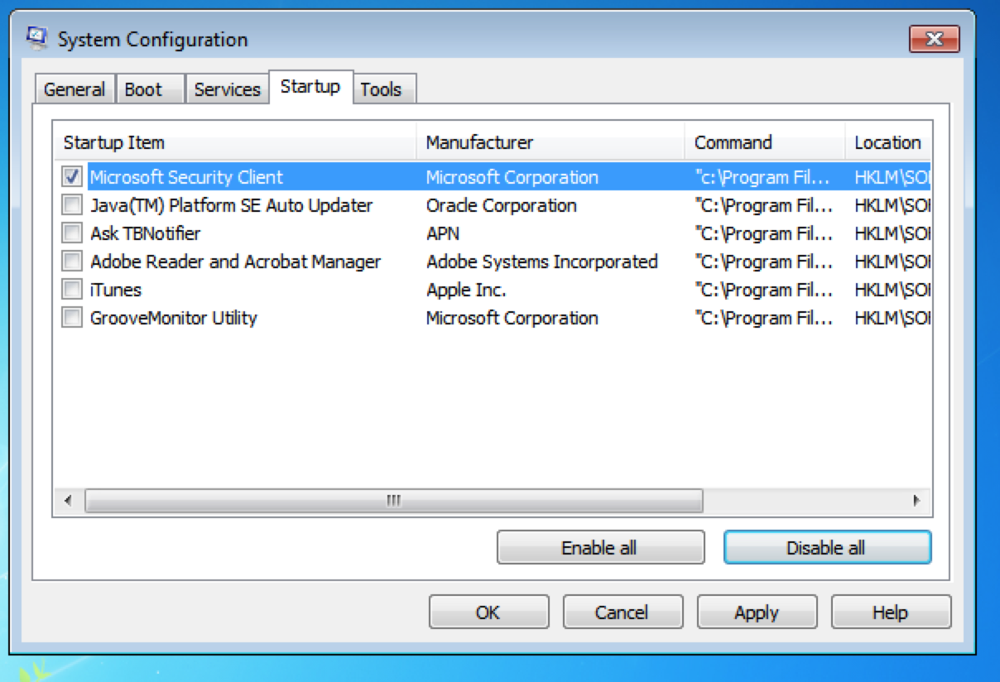Viewport: 1000px width, 682px height.
Task: Enable the GrooveMonitor Utility checkbox
Action: pos(72,317)
